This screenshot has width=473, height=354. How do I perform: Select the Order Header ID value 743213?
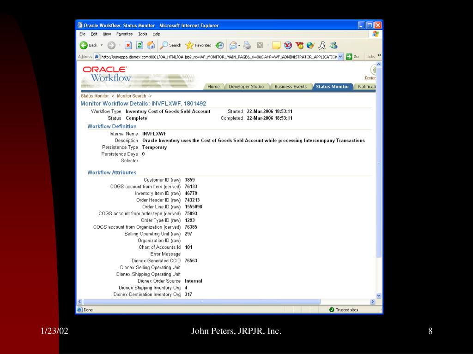192,200
